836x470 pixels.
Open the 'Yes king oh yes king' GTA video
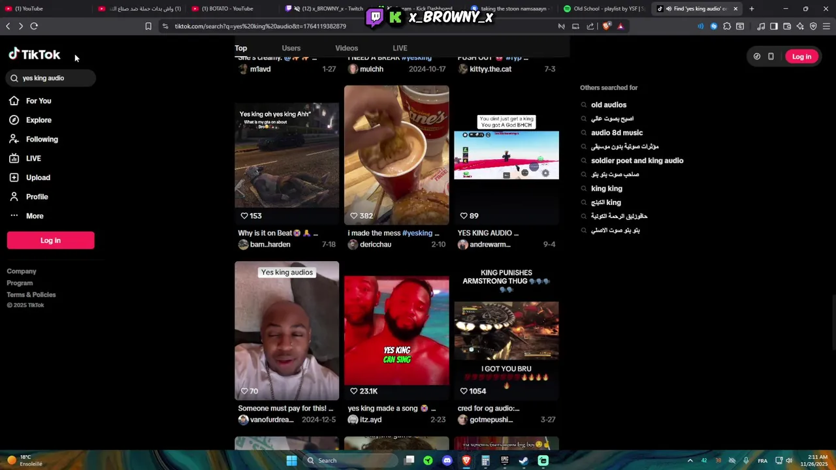(287, 155)
